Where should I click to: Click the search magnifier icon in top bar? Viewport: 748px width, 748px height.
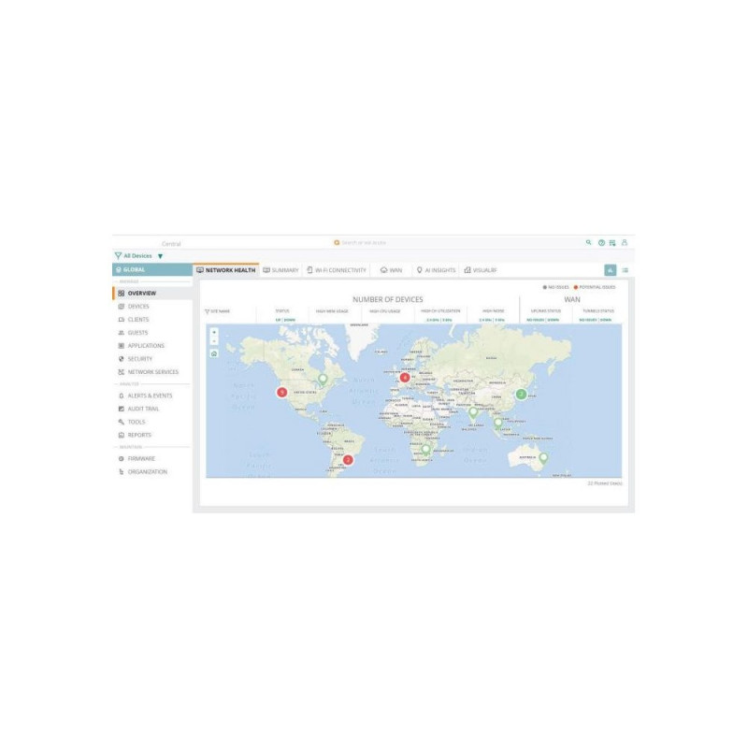pos(588,242)
